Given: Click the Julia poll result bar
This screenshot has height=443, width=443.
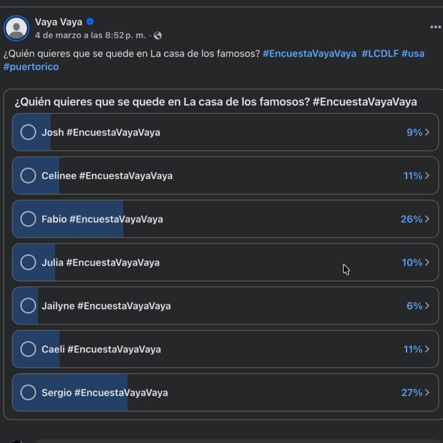Looking at the screenshot, I should pos(225,263).
